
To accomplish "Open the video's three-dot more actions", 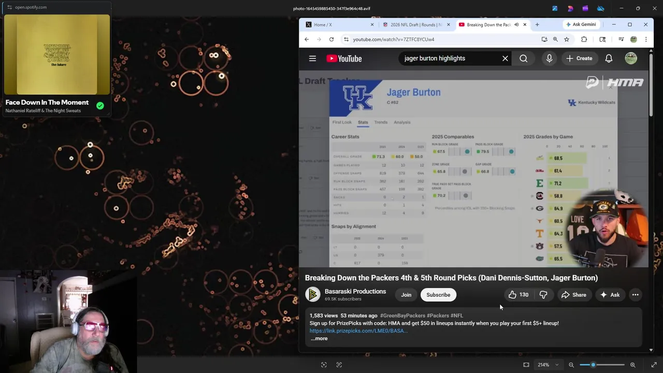I will [x=635, y=295].
